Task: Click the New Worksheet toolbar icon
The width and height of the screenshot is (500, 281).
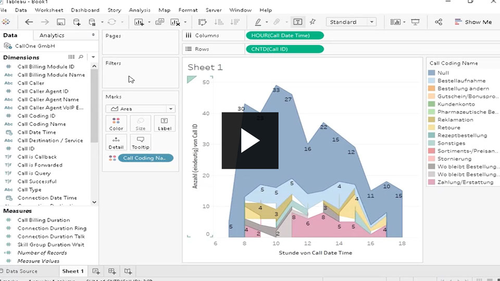Action: pyautogui.click(x=139, y=22)
